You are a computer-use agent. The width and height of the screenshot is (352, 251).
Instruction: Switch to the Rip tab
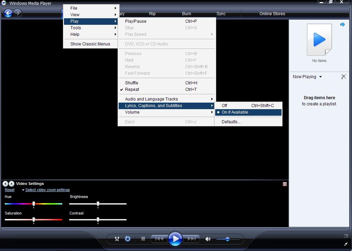point(152,13)
